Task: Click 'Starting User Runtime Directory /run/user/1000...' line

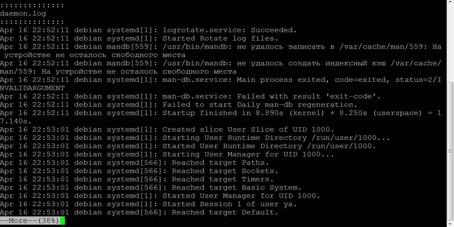Action: [195, 138]
